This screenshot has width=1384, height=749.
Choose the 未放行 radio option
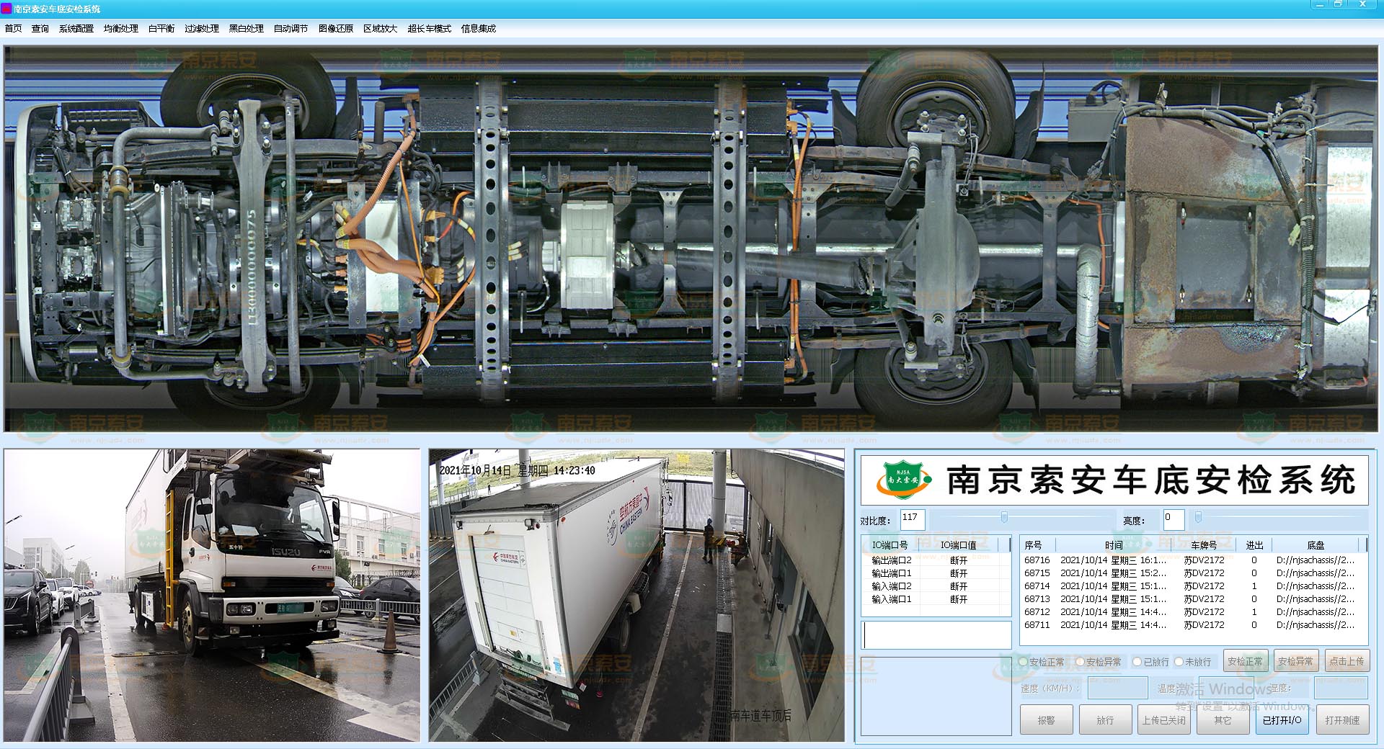pos(1179,662)
